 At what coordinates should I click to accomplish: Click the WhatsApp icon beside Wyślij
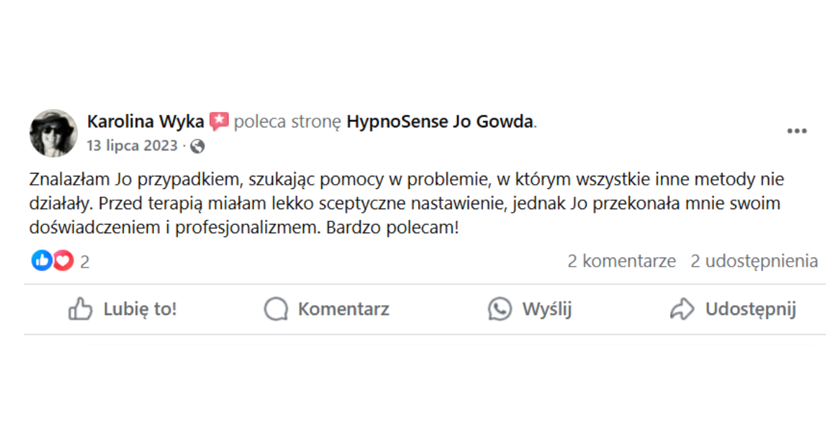(x=500, y=309)
